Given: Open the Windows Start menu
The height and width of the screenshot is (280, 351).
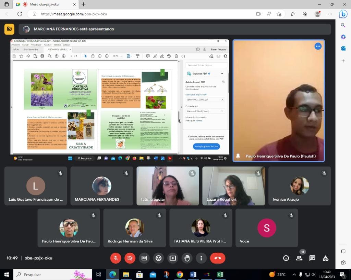Looking at the screenshot, I should coord(7,275).
